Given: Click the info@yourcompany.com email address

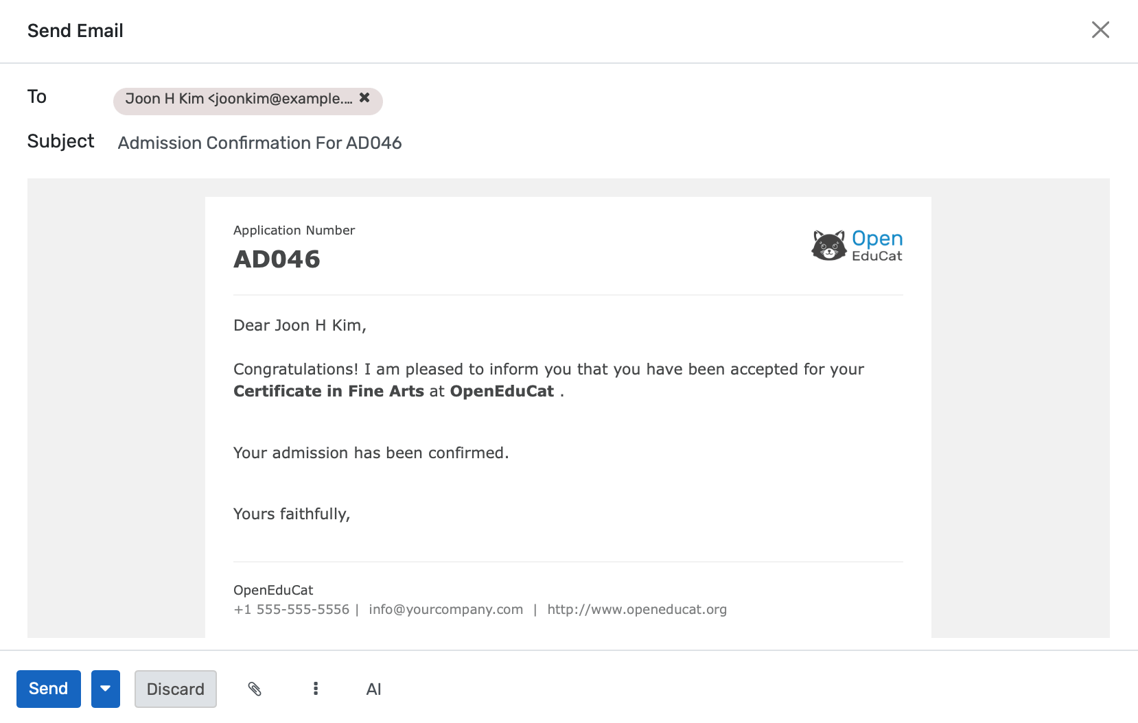Looking at the screenshot, I should [x=445, y=609].
